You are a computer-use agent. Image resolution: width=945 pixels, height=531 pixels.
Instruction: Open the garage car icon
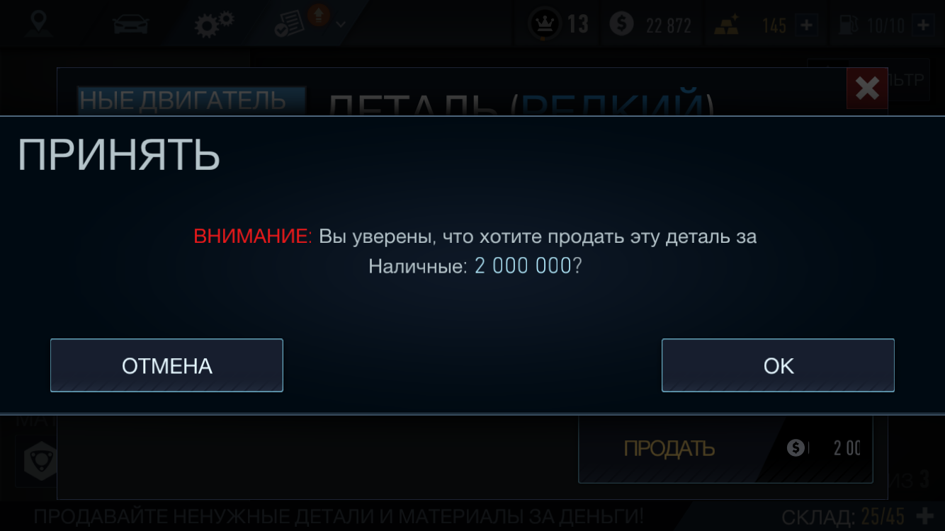click(130, 25)
